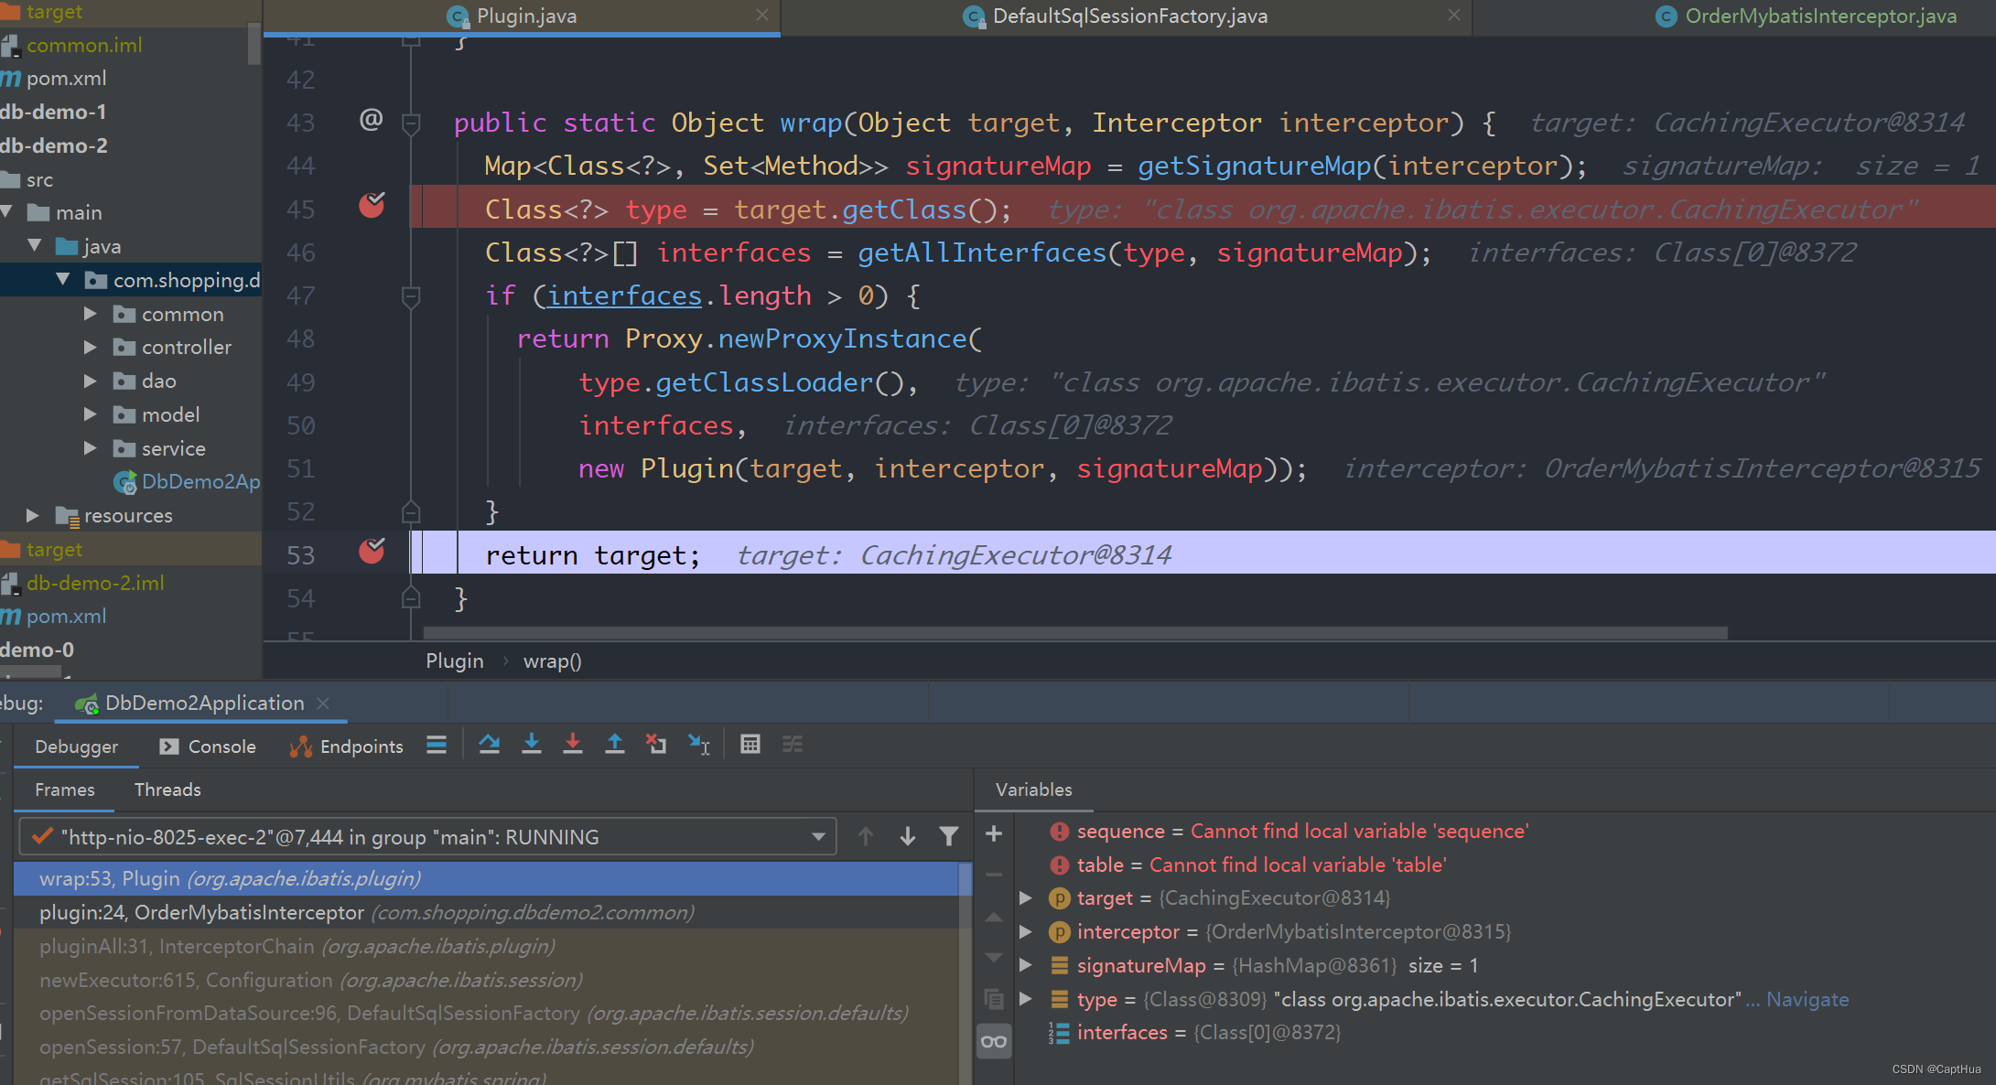Toggle breakpoint on line 45
1996x1085 pixels.
click(372, 207)
